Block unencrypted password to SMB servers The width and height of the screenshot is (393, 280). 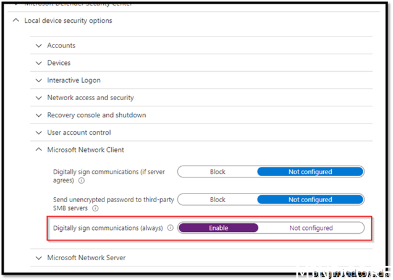point(218,200)
